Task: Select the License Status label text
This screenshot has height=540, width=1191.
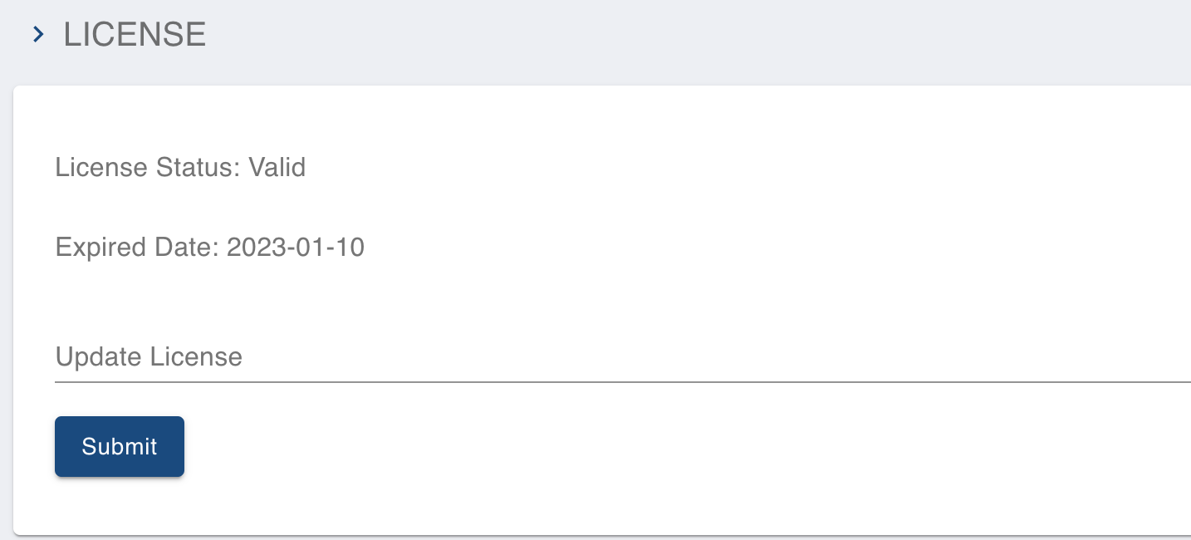Action: 148,167
